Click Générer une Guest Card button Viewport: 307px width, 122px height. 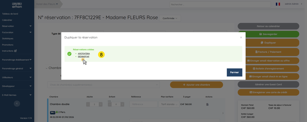[268, 84]
